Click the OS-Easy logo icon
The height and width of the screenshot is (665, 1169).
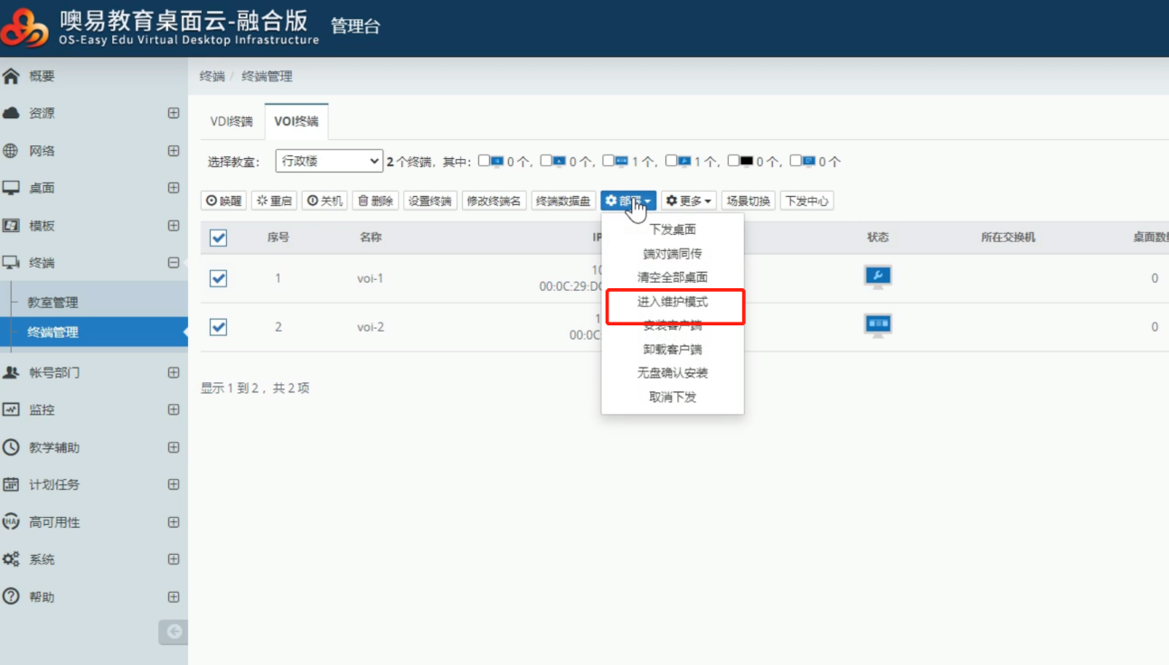[25, 27]
